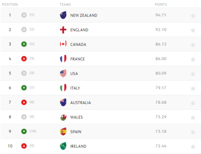The image size is (201, 154).
Task: Click the New Zealand flag icon
Action: 63,15
